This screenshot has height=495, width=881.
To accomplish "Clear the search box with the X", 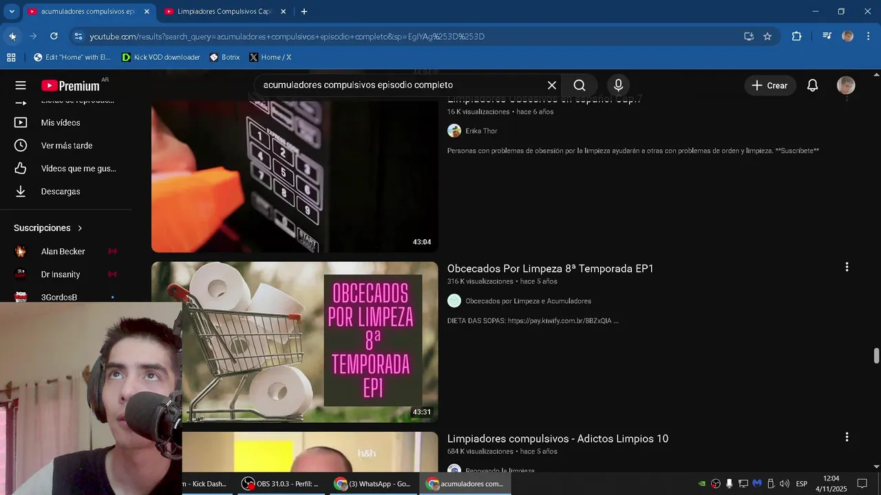I will pos(552,85).
